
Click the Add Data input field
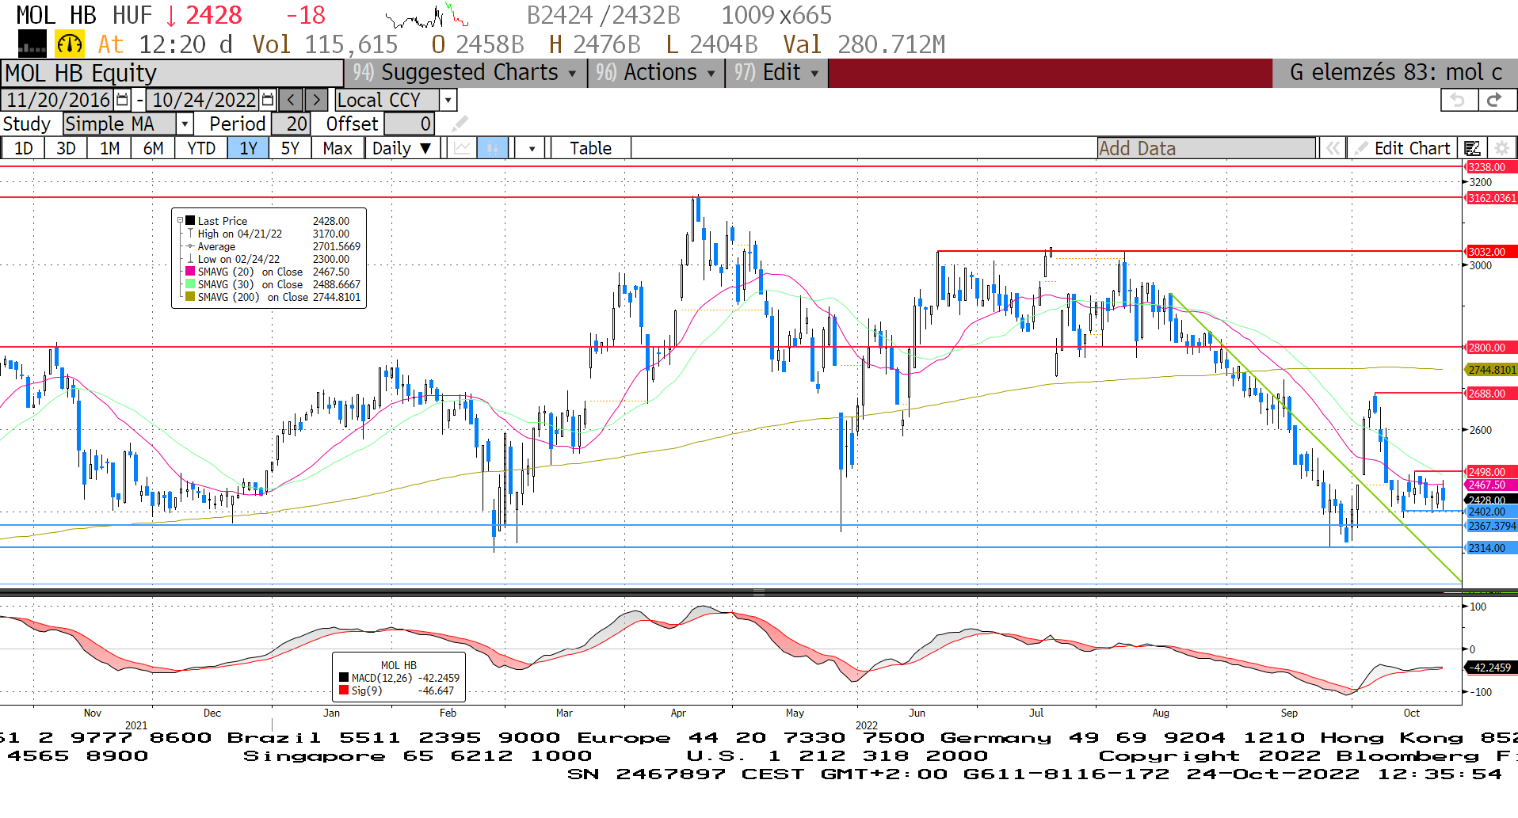tap(1206, 148)
